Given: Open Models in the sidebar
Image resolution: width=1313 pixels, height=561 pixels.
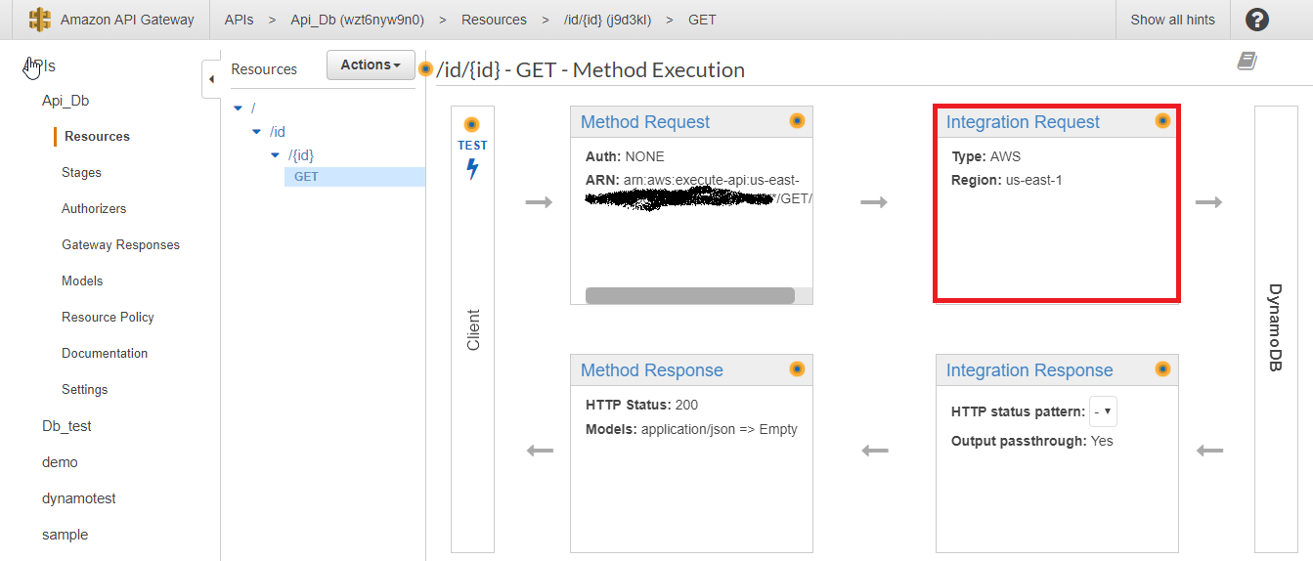Looking at the screenshot, I should click(82, 281).
